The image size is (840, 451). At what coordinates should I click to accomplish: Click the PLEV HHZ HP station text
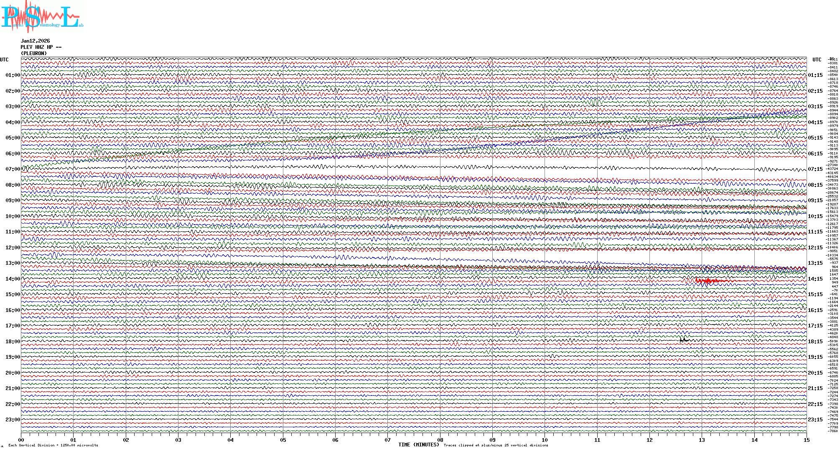tap(41, 47)
